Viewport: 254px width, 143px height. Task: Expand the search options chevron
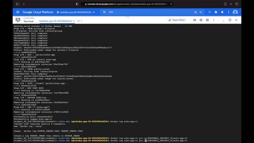pyautogui.click(x=201, y=12)
